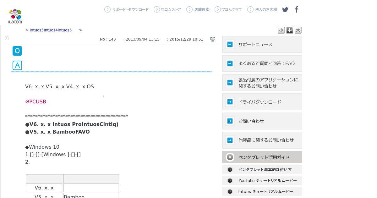Click the blue arrow icon on FAQ button
Viewport: 377px width, 198px height.
click(x=230, y=63)
